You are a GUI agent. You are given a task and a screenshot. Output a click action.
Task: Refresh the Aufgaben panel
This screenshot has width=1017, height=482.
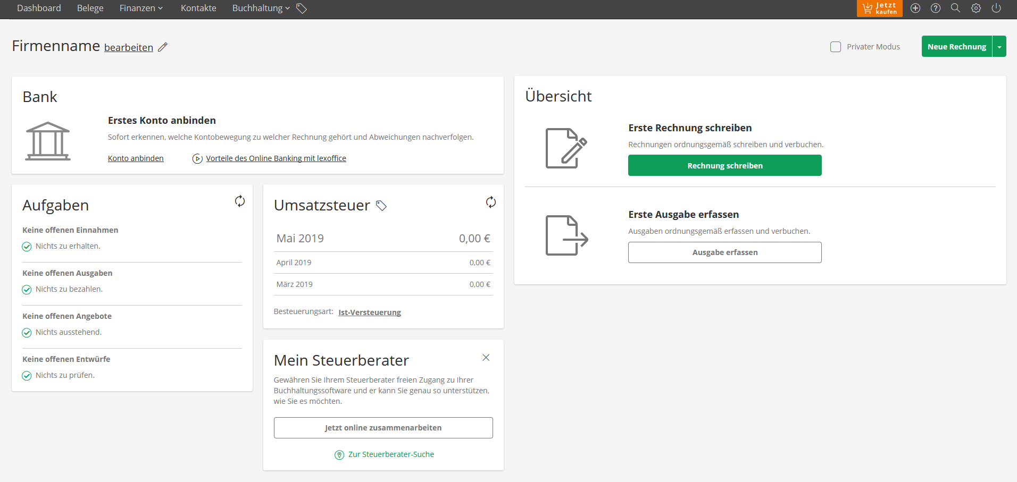[240, 201]
